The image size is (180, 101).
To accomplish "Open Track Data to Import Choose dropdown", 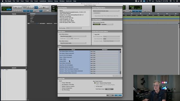I will point(109,89).
